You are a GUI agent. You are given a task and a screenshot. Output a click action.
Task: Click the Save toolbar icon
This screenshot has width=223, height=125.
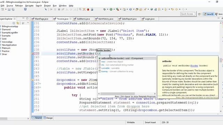click(x=9, y=9)
